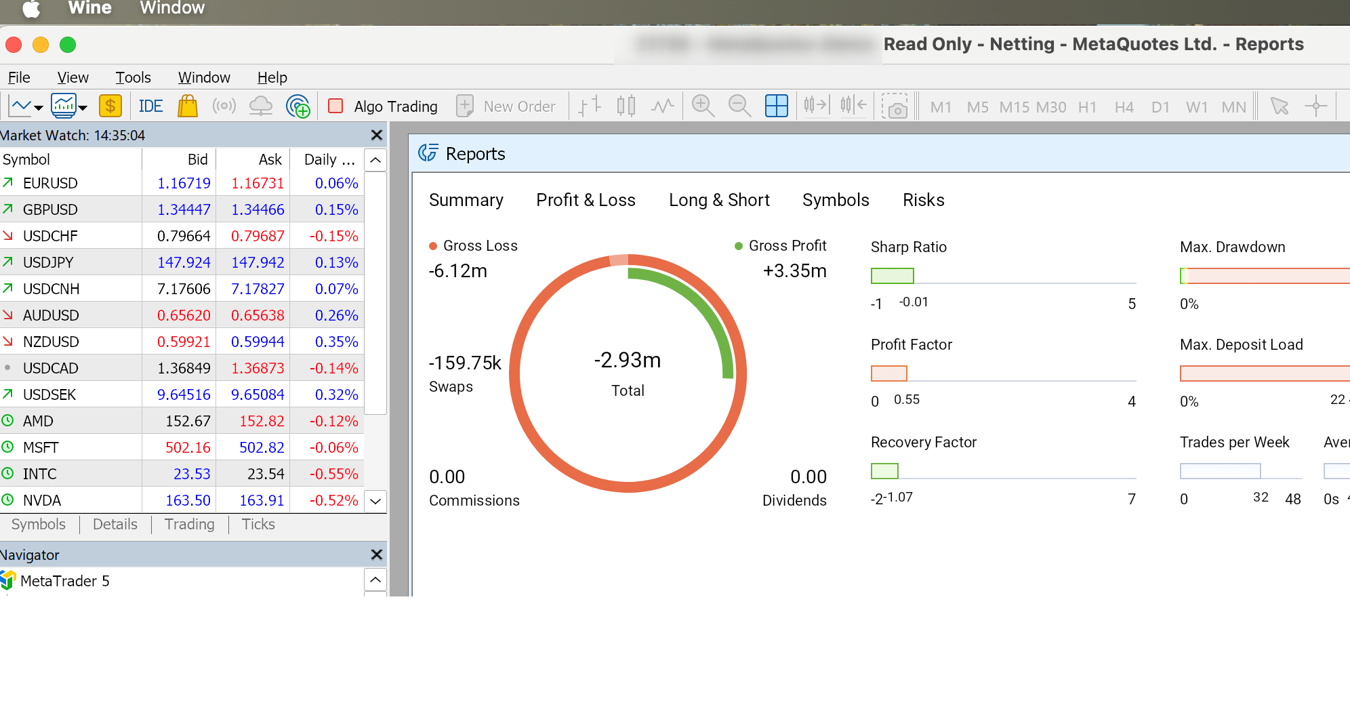The height and width of the screenshot is (709, 1350).
Task: Select the EURUSD row in Market Watch
Action: click(182, 183)
